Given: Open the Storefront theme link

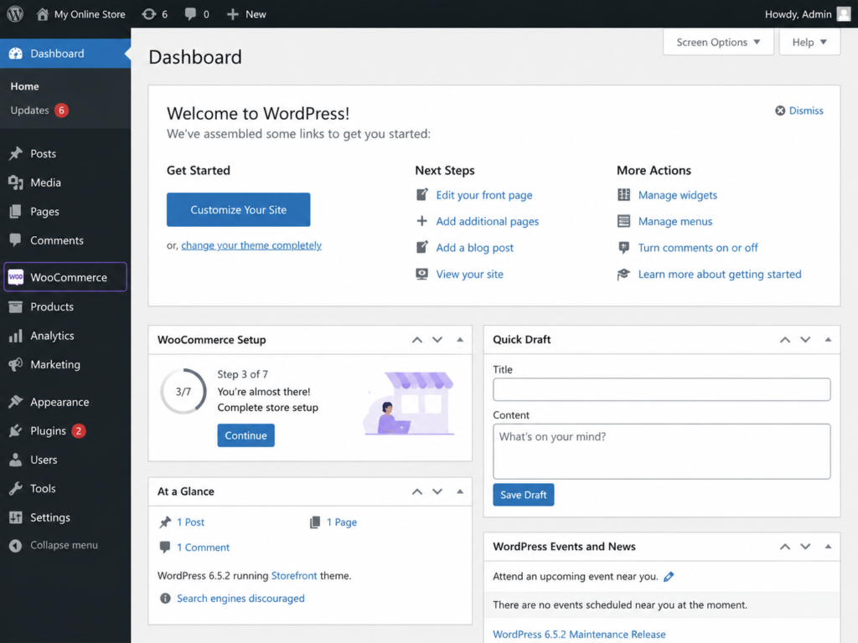Looking at the screenshot, I should pos(294,576).
